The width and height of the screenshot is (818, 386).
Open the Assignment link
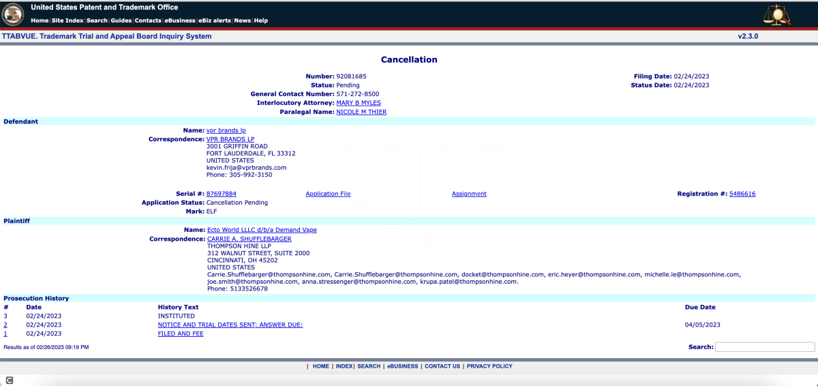tap(469, 194)
